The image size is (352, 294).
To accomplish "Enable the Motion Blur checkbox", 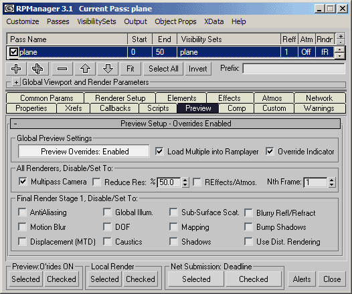I will 22,227.
